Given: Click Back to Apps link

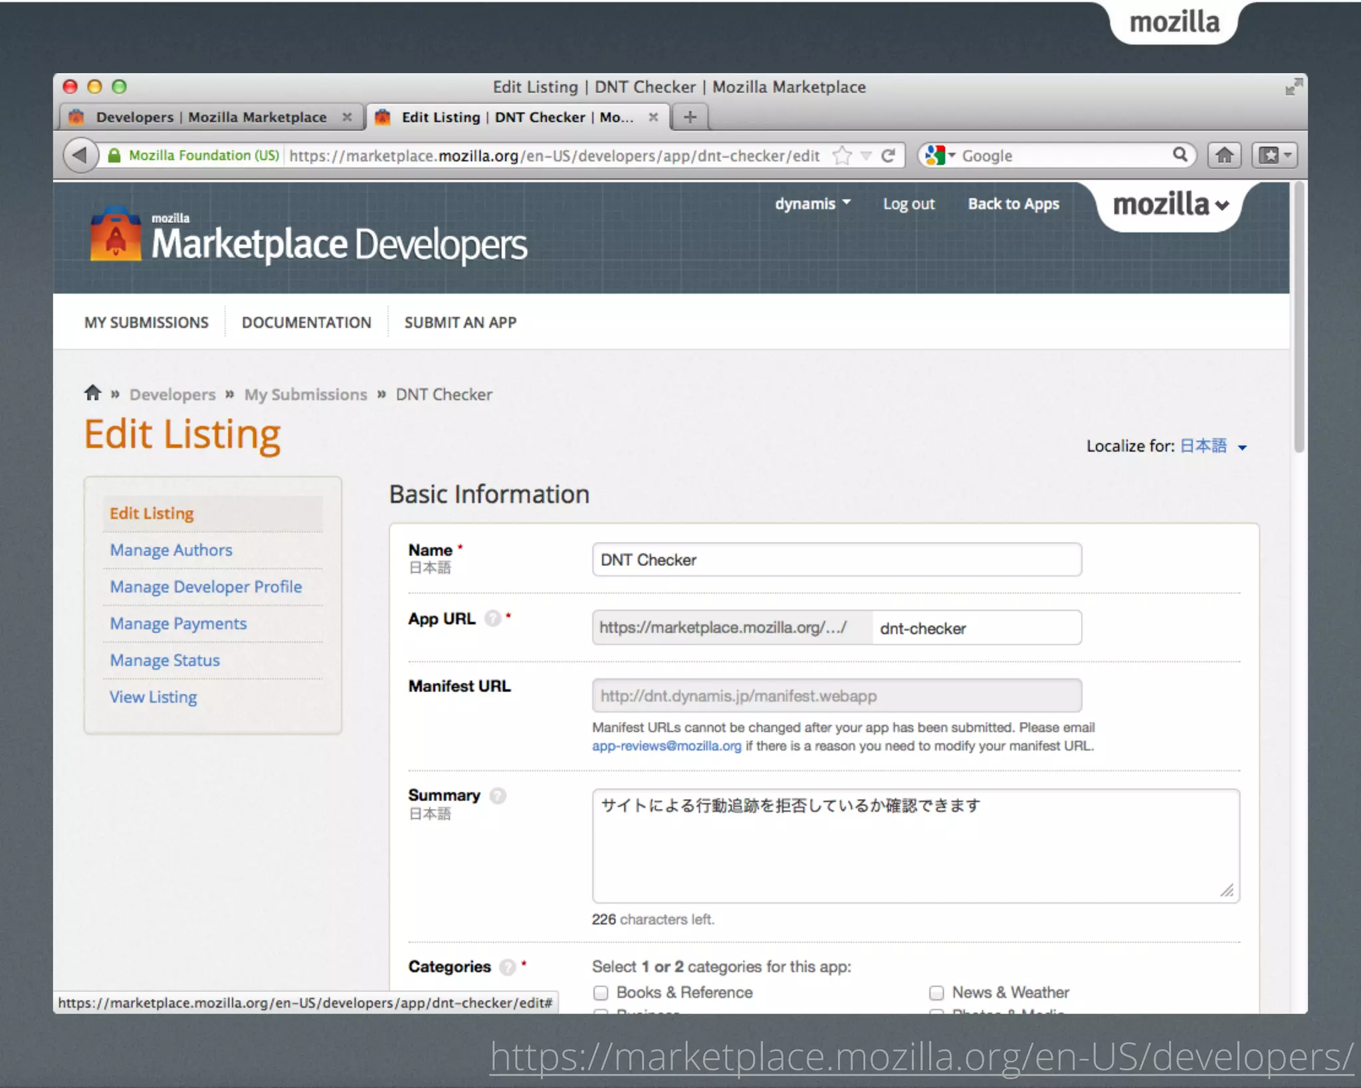Looking at the screenshot, I should [x=1013, y=203].
